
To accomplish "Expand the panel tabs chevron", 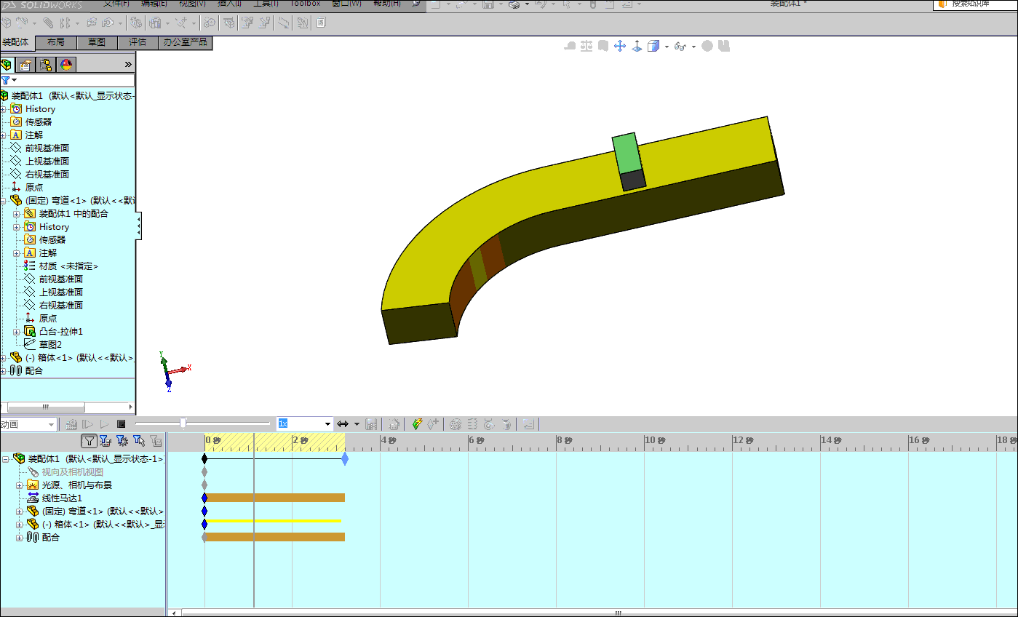I will tap(128, 65).
